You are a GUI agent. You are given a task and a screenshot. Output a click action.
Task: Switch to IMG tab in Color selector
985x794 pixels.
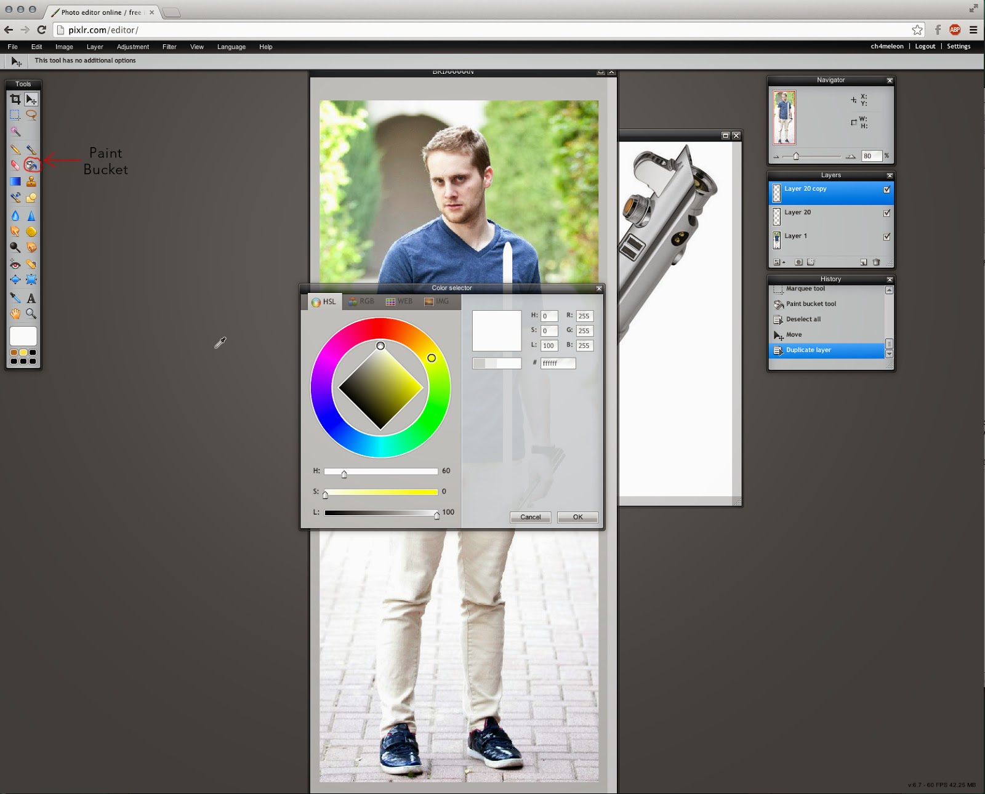pos(436,302)
